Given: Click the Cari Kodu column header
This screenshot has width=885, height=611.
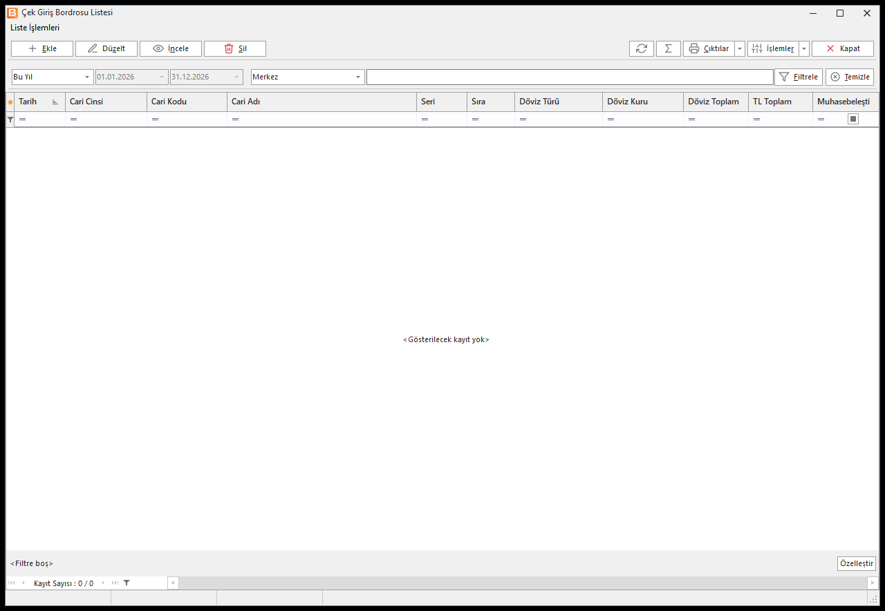Looking at the screenshot, I should (187, 102).
